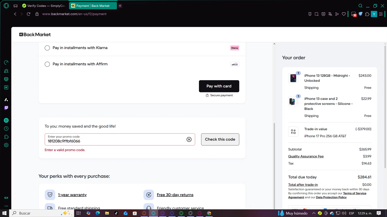Open the Quality Assurance Fee link

(x=306, y=156)
